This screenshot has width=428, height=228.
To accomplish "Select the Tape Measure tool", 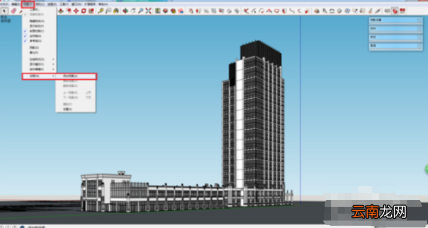I will [101, 11].
